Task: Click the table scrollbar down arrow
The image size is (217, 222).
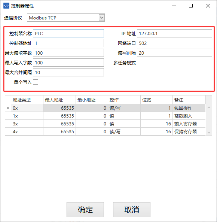Action: 209,133
